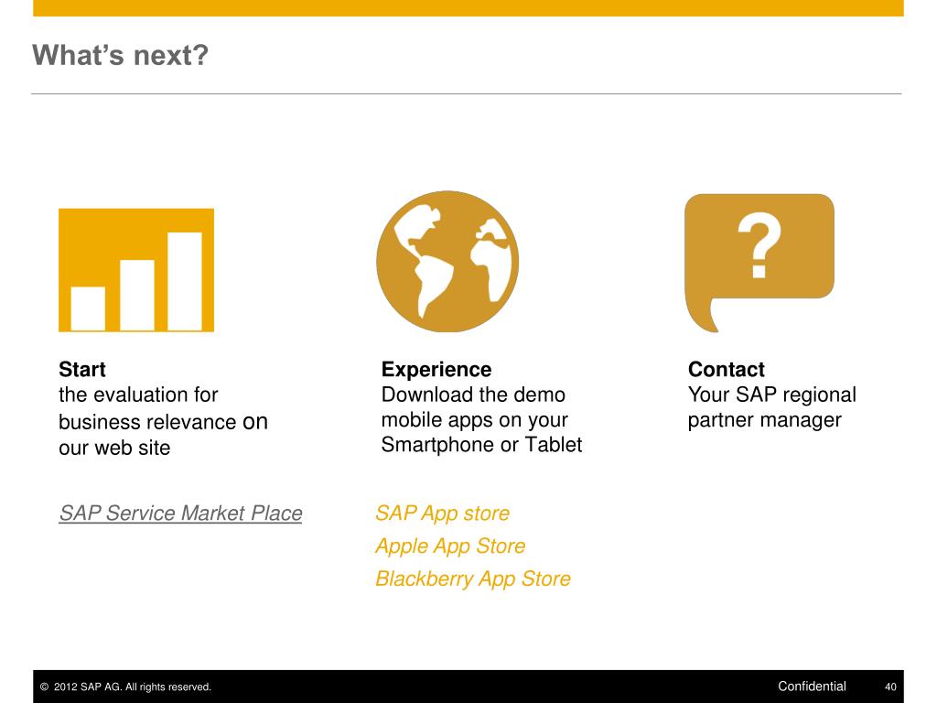Click the "2012 SAP AG. All rights reserved." footer

tap(126, 687)
